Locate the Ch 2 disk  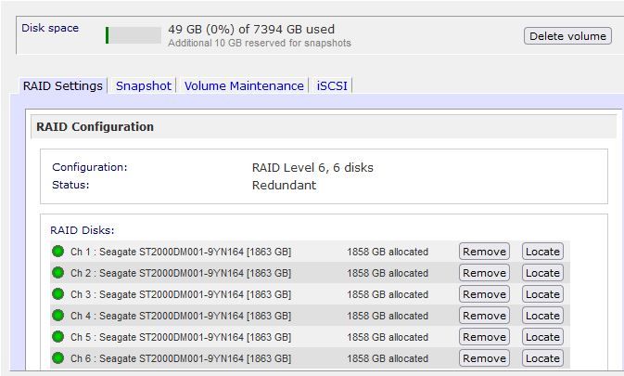click(x=542, y=273)
